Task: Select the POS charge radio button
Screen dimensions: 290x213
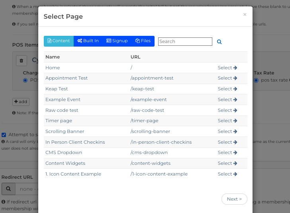Action: [25, 80]
